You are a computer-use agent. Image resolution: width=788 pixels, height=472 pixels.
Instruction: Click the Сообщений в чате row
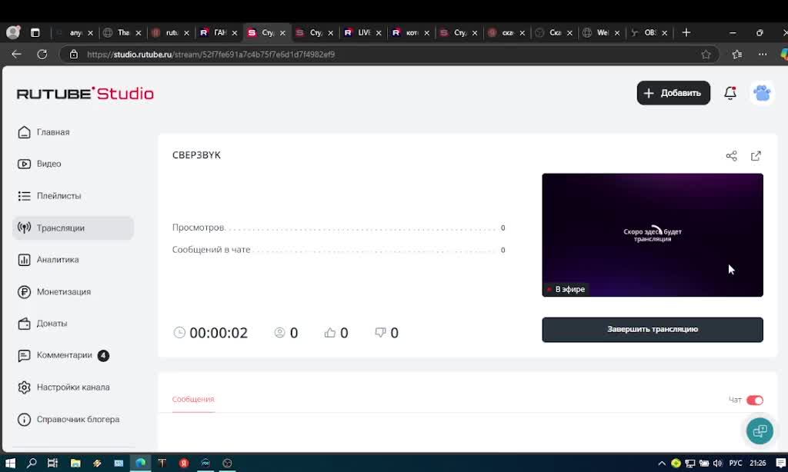pos(339,250)
